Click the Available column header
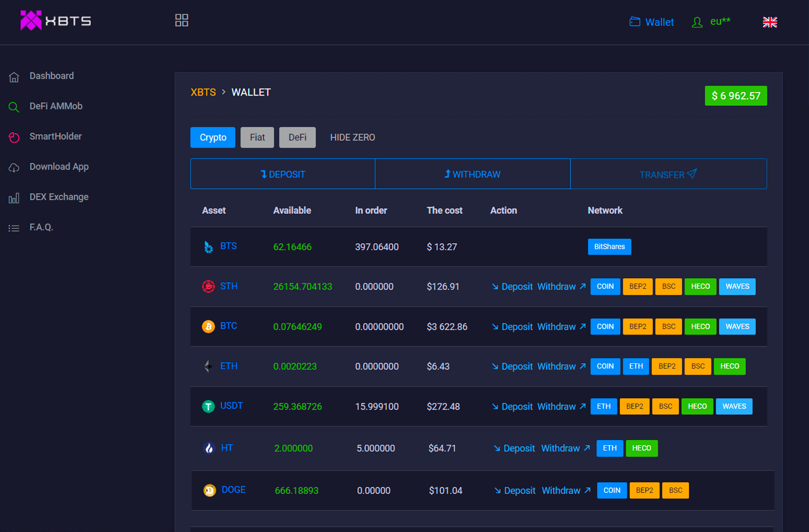This screenshot has height=532, width=809. 292,210
